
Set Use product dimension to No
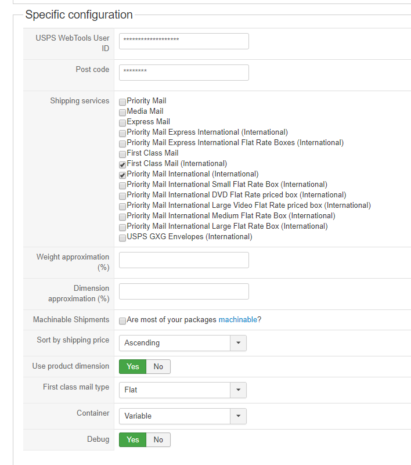point(158,367)
